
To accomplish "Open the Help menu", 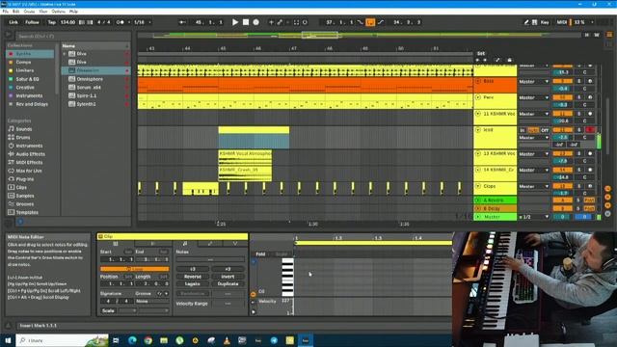I will click(73, 12).
